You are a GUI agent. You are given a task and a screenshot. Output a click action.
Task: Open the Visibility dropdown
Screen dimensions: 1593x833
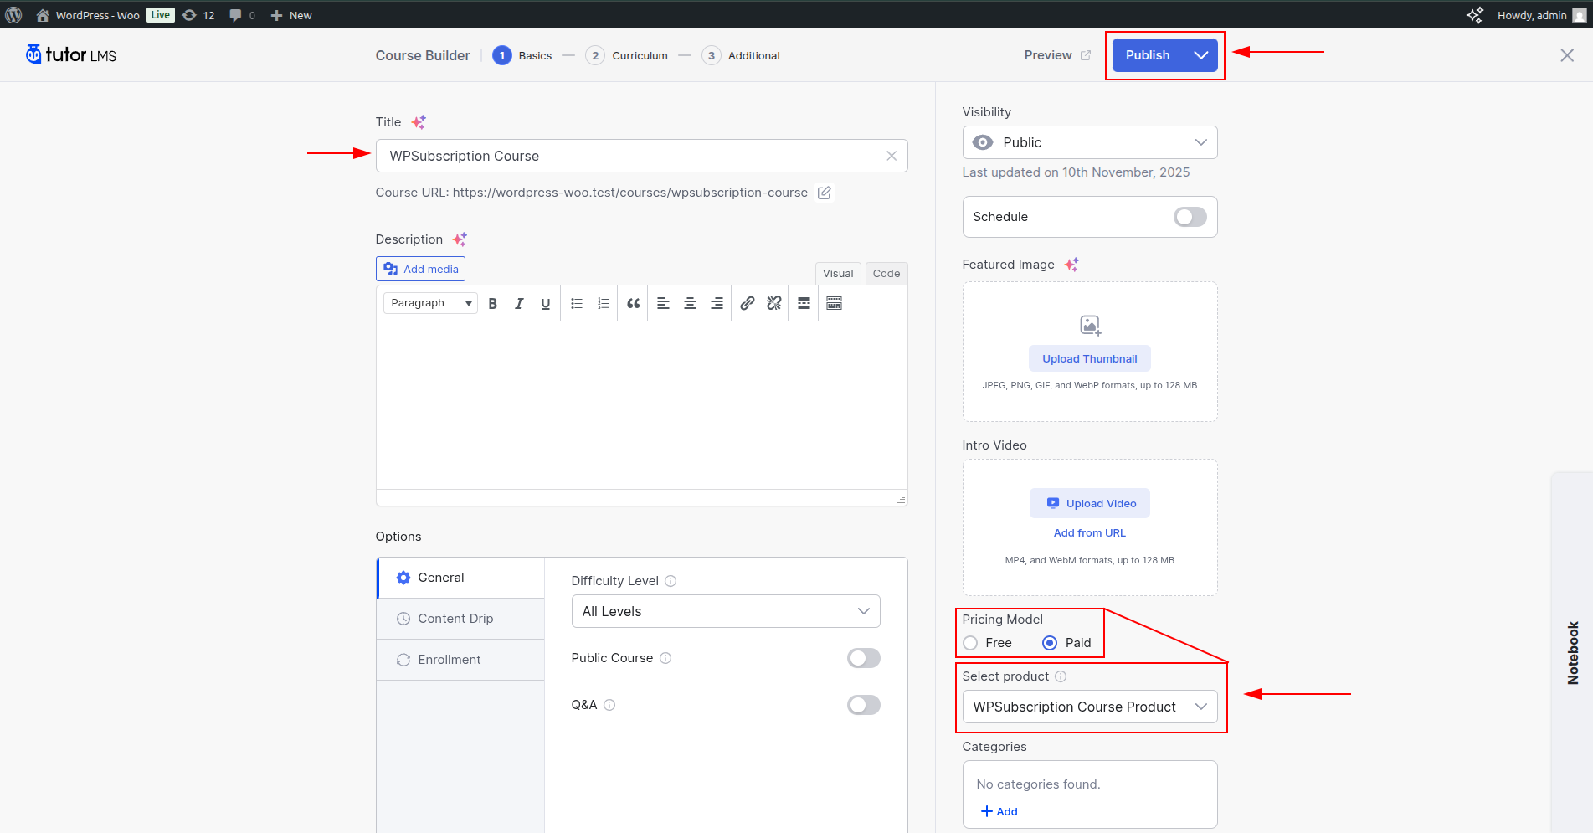[x=1089, y=142]
